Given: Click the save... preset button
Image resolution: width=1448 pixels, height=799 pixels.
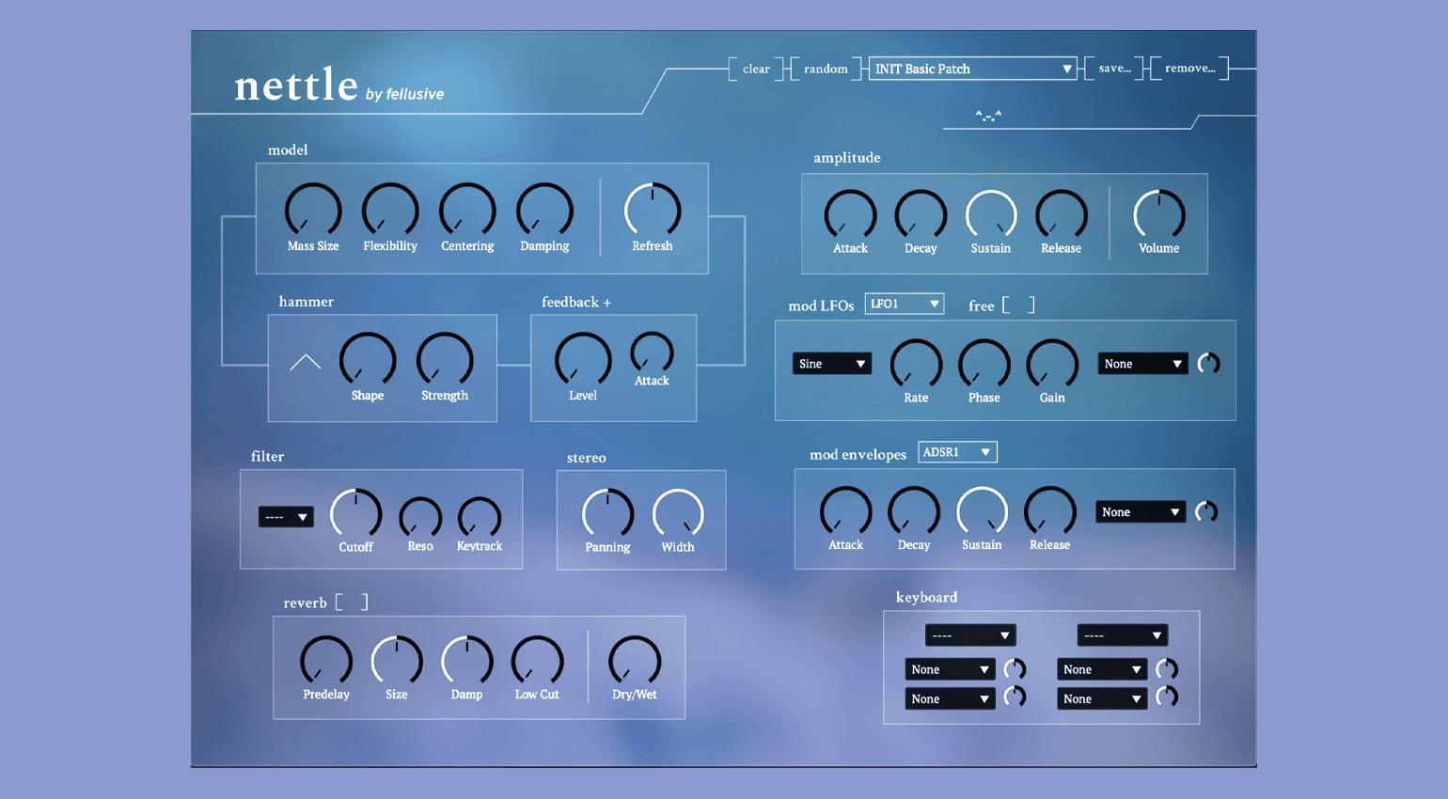Looking at the screenshot, I should (x=1114, y=69).
